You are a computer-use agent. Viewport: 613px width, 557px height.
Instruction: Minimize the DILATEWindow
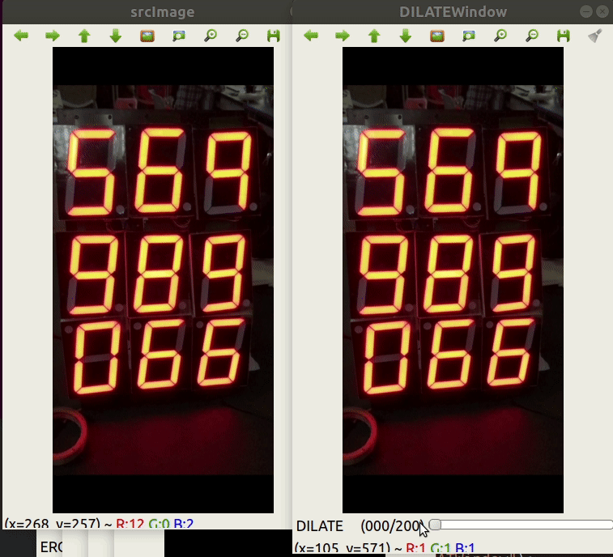click(585, 11)
